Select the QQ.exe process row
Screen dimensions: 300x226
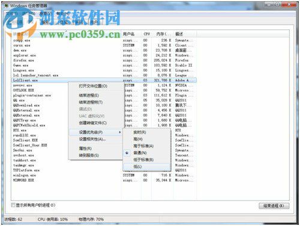(40, 100)
